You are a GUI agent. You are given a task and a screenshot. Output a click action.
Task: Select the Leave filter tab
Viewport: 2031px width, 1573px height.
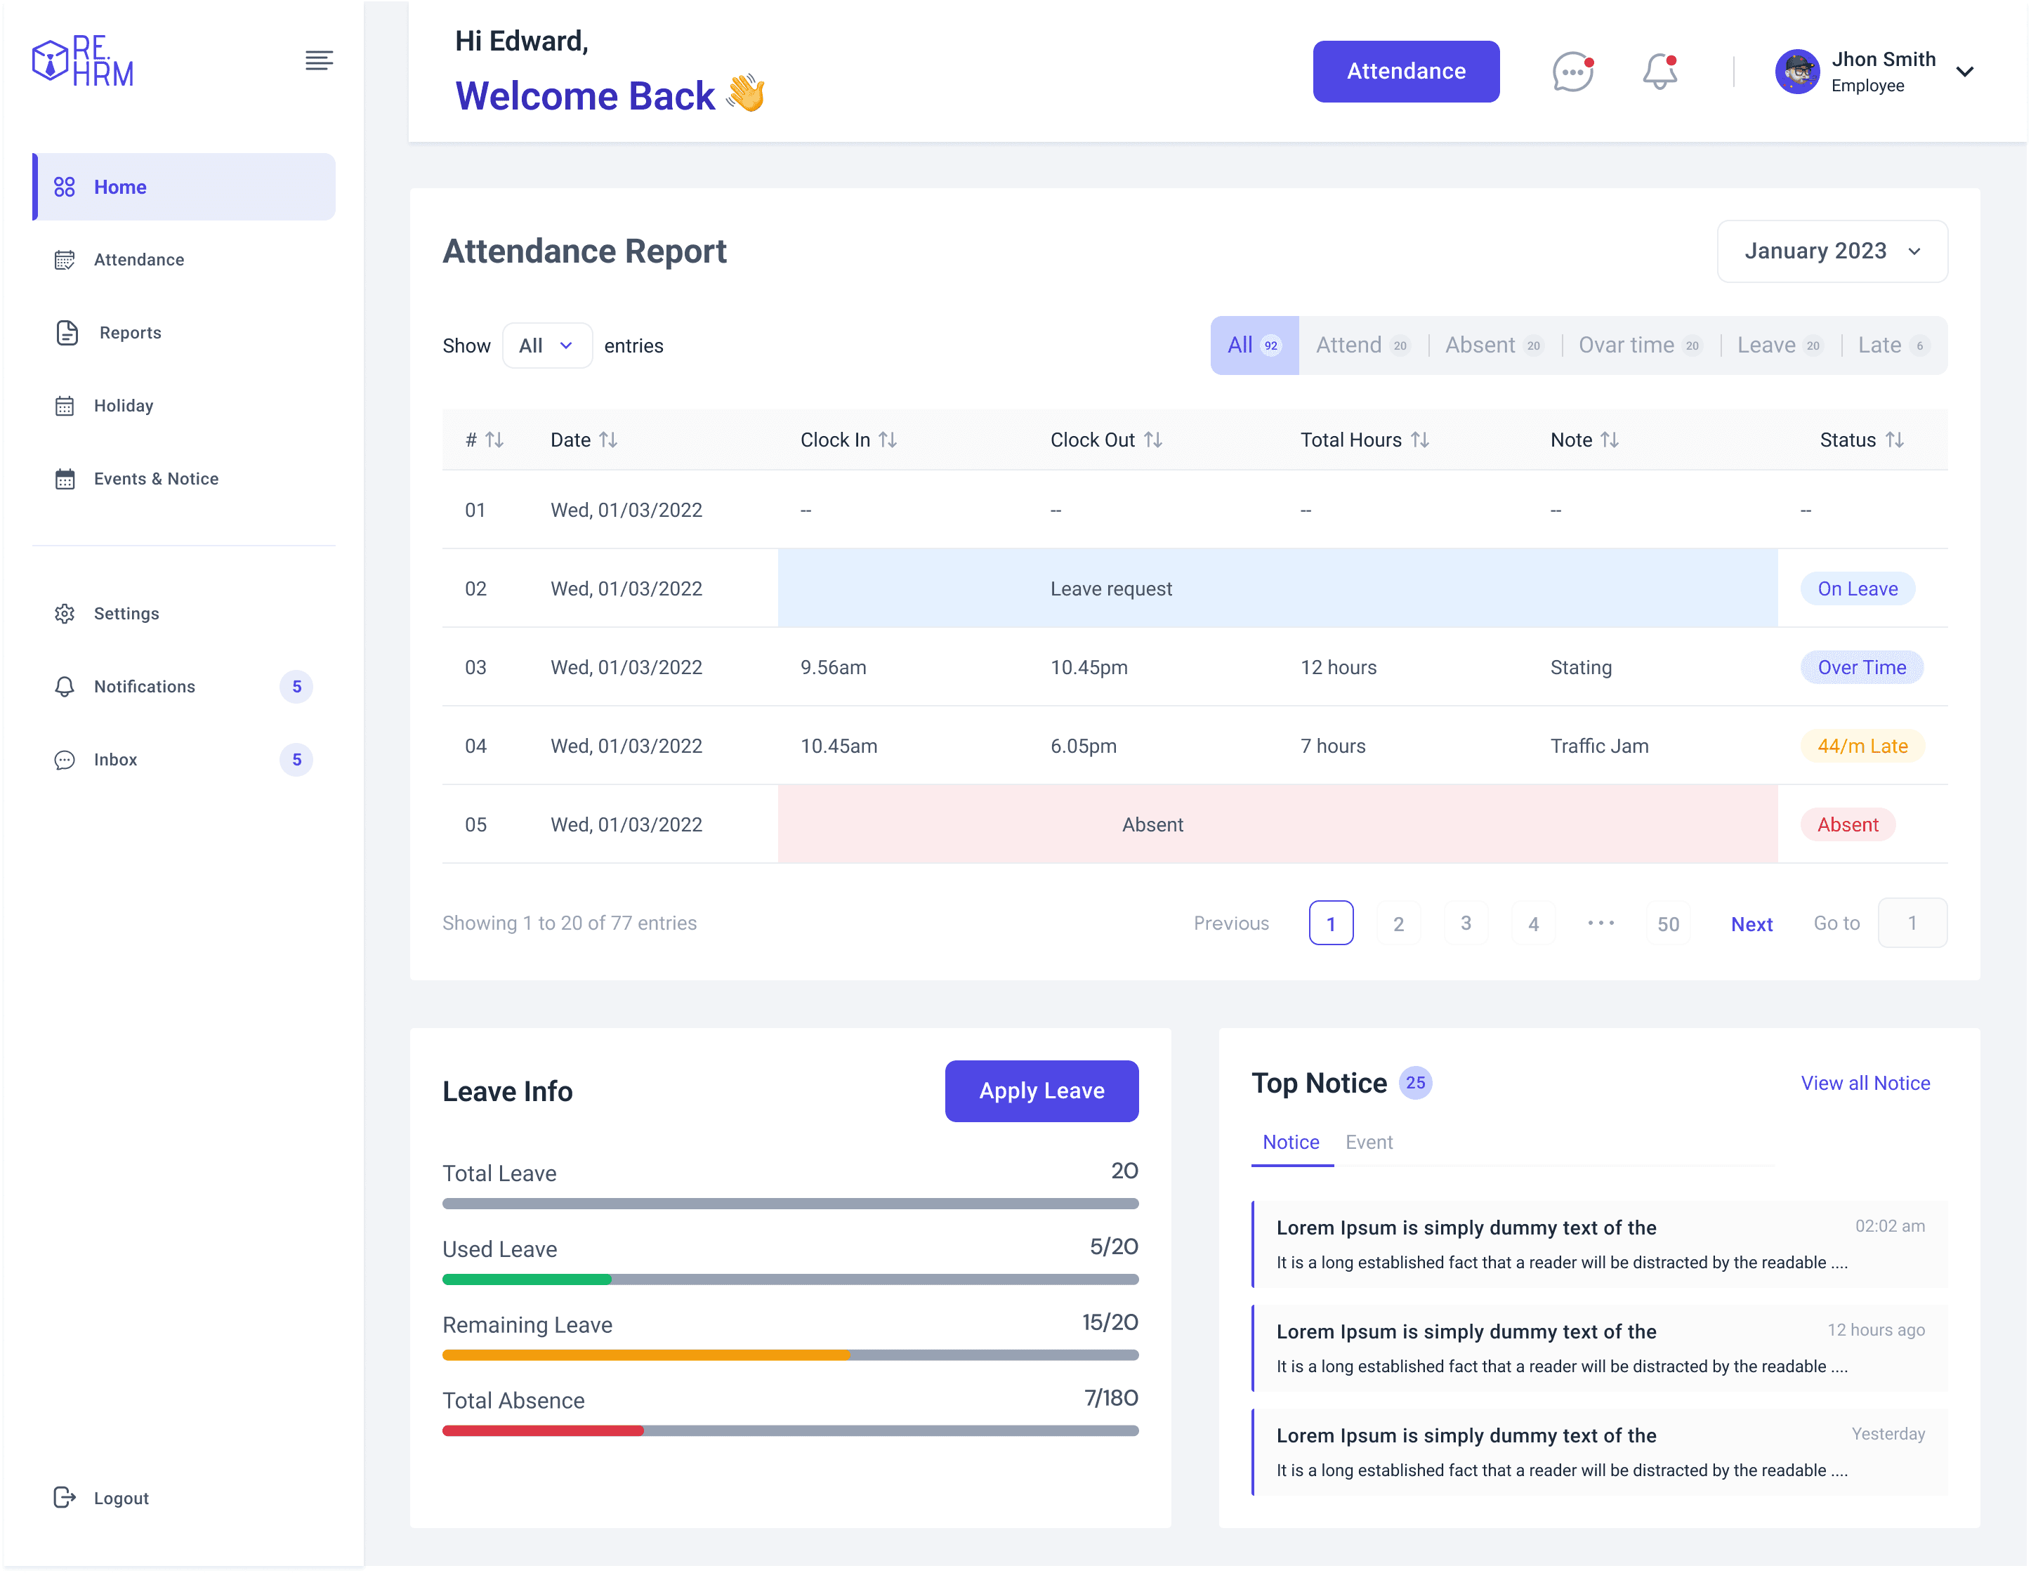tap(1780, 345)
